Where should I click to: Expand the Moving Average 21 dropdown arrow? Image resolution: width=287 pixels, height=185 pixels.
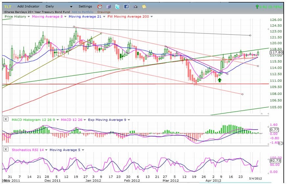[x=104, y=17]
